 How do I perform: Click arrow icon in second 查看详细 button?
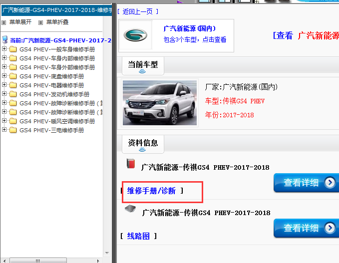pos(330,228)
